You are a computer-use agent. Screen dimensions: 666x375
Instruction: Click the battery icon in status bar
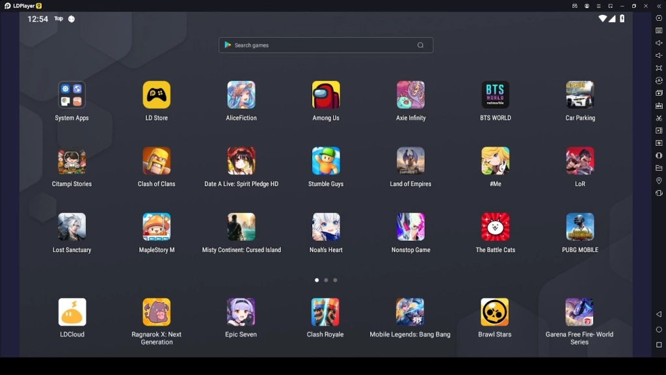[x=622, y=19]
